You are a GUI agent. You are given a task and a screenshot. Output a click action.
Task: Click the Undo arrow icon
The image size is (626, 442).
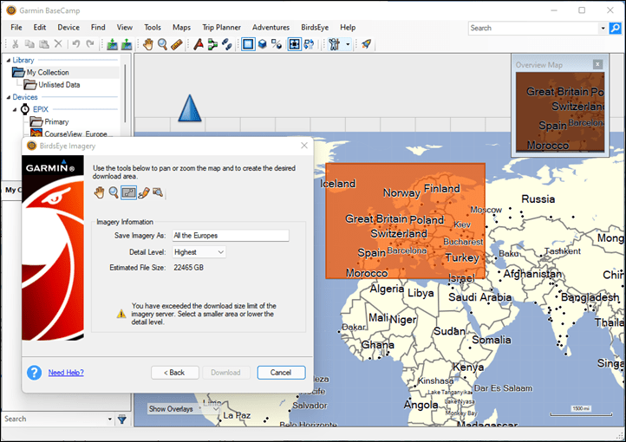[75, 44]
